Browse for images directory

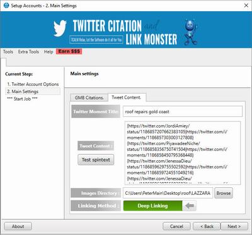[224, 193]
